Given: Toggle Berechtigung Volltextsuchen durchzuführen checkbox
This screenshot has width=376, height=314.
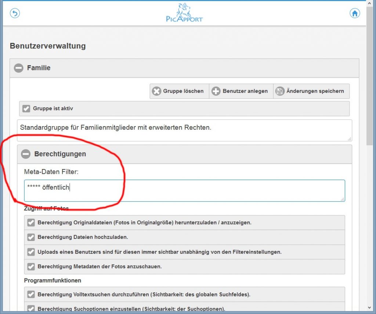Looking at the screenshot, I should coord(31,294).
